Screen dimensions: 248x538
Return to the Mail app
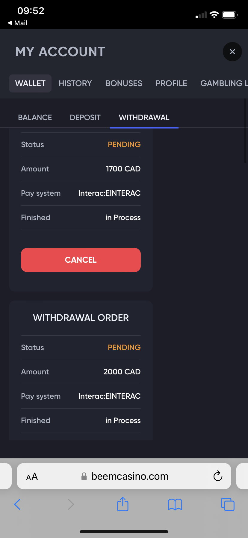[x=18, y=23]
